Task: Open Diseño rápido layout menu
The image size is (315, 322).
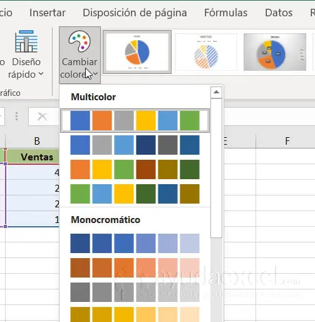Action: point(26,55)
